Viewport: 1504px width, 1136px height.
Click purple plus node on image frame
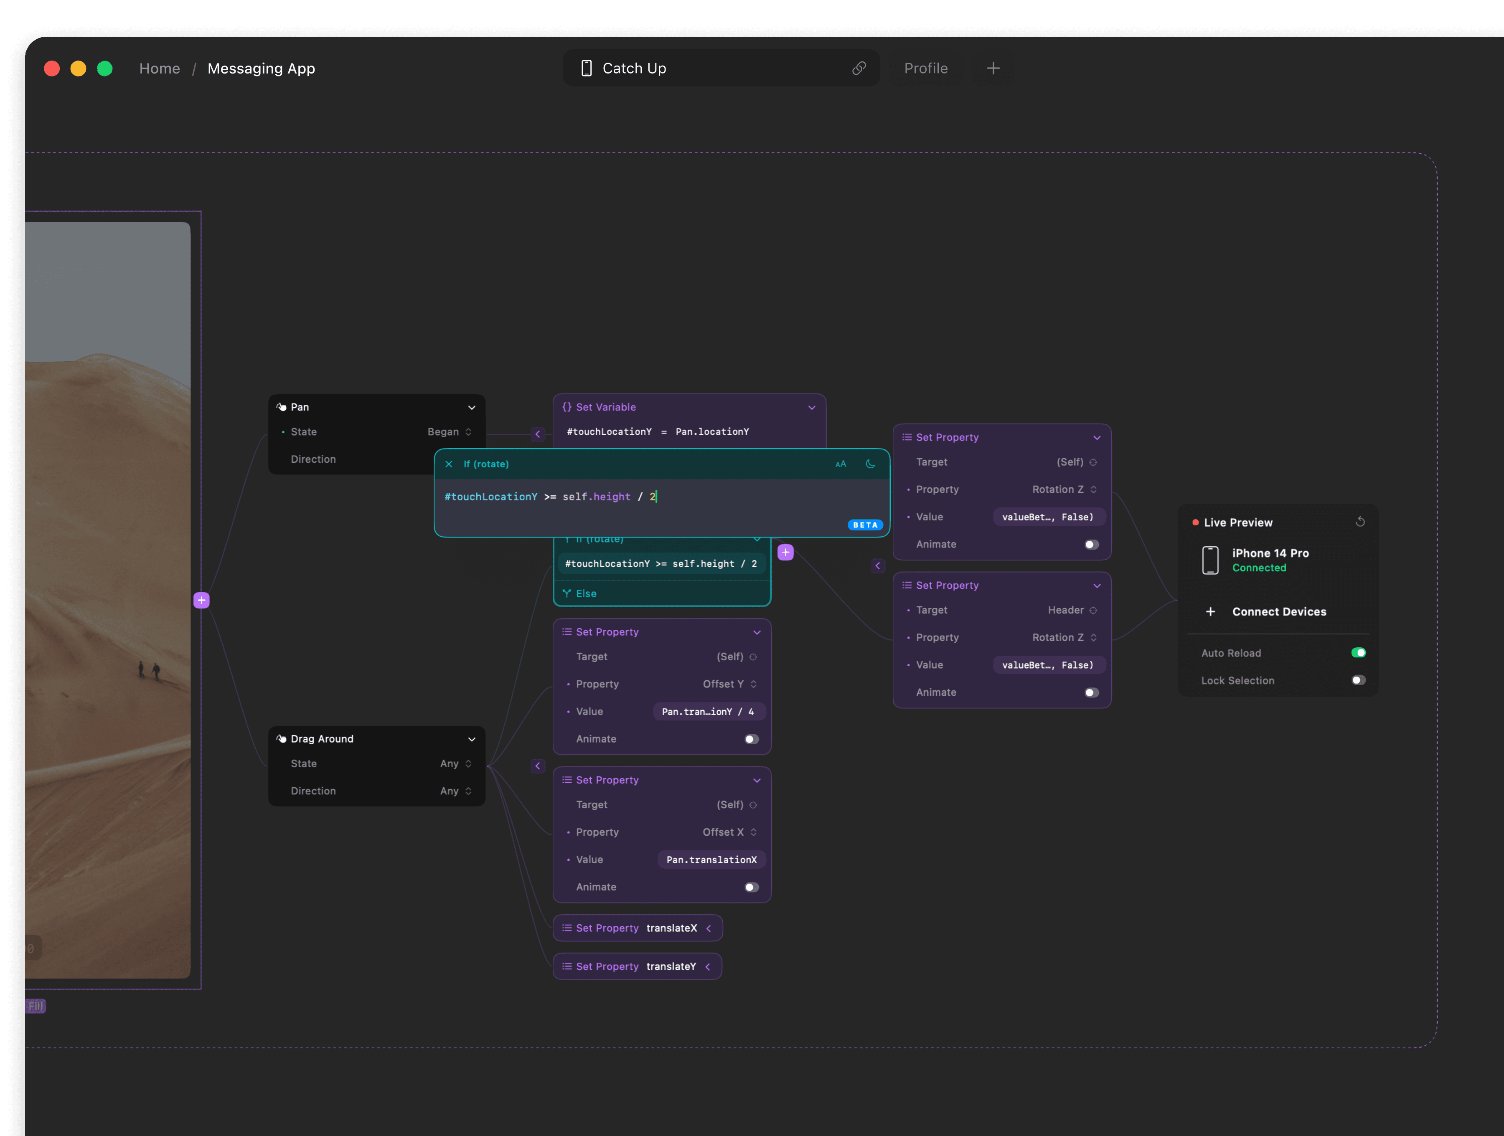(201, 600)
